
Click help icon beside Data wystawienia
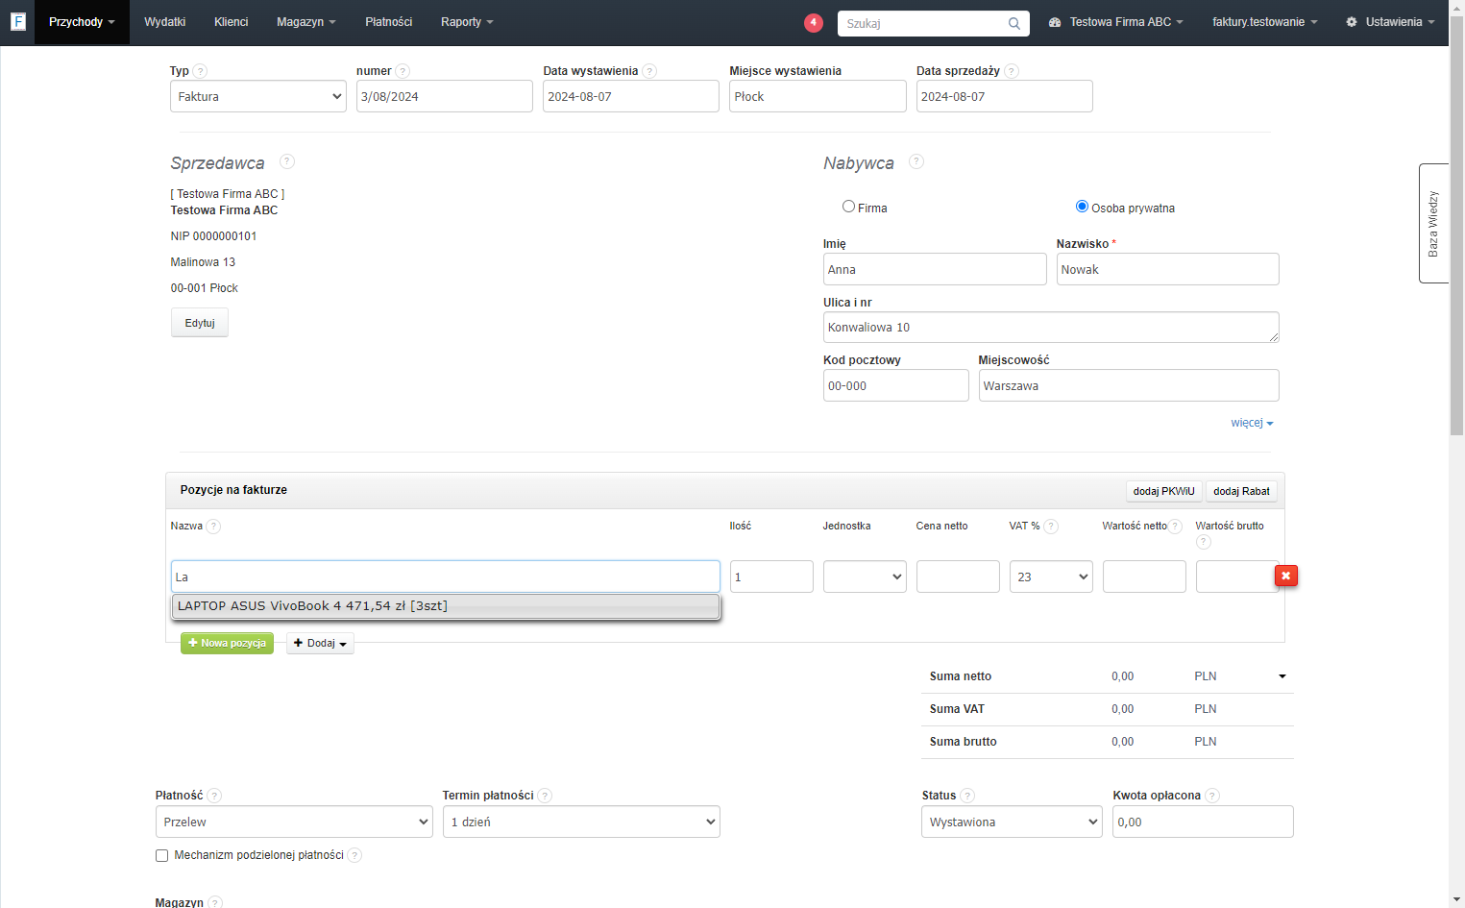[649, 71]
